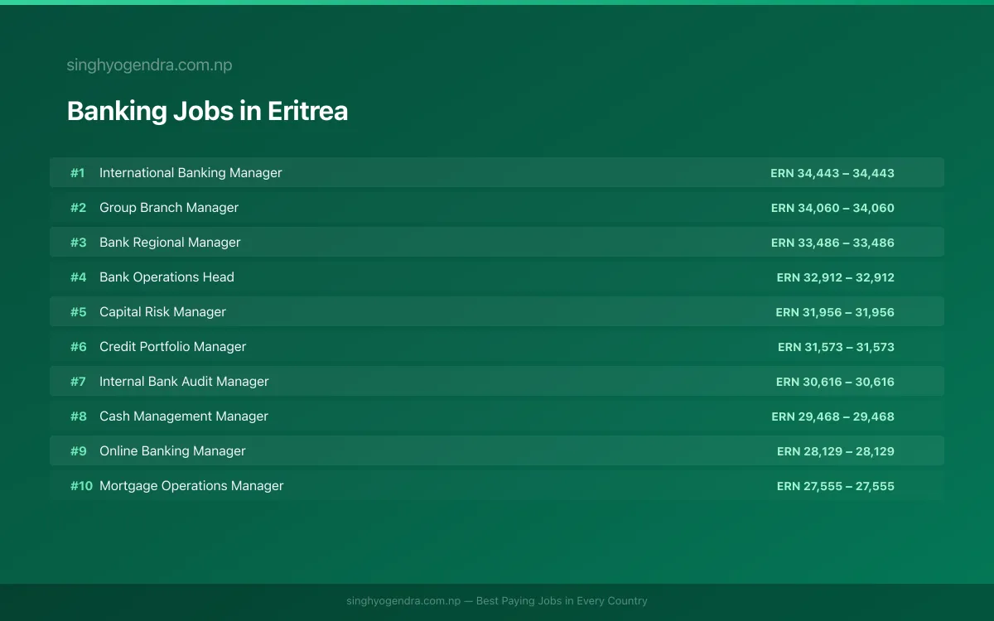Click the #10 rank number
Viewport: 994px width, 621px height.
81,486
